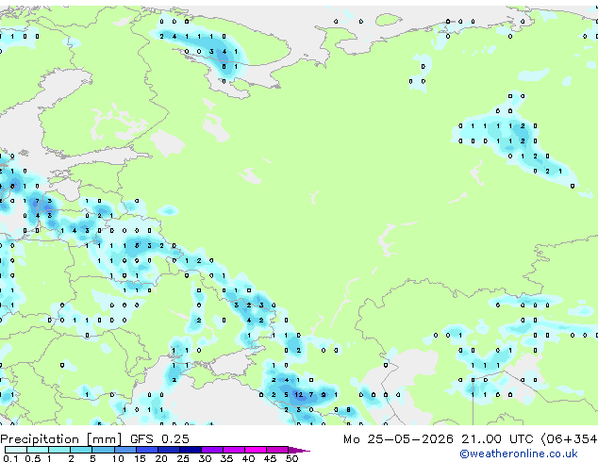Pick the 15–20 mm legend color swatch

[x=147, y=450]
